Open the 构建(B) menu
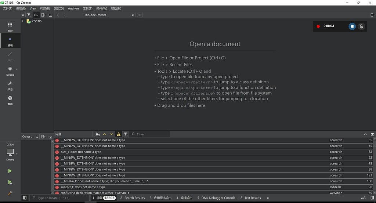 coord(45,8)
